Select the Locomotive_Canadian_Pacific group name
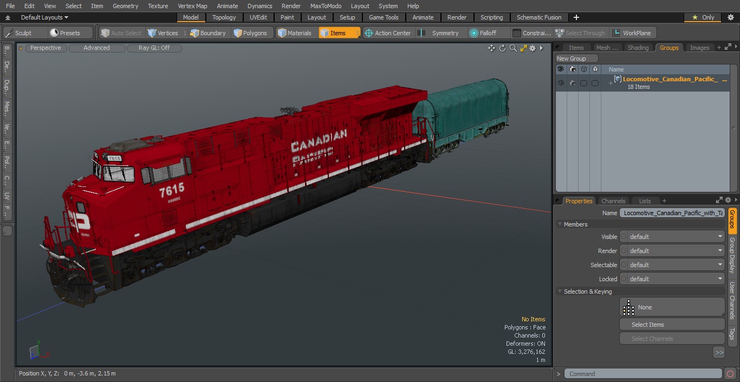740x382 pixels. tap(674, 79)
